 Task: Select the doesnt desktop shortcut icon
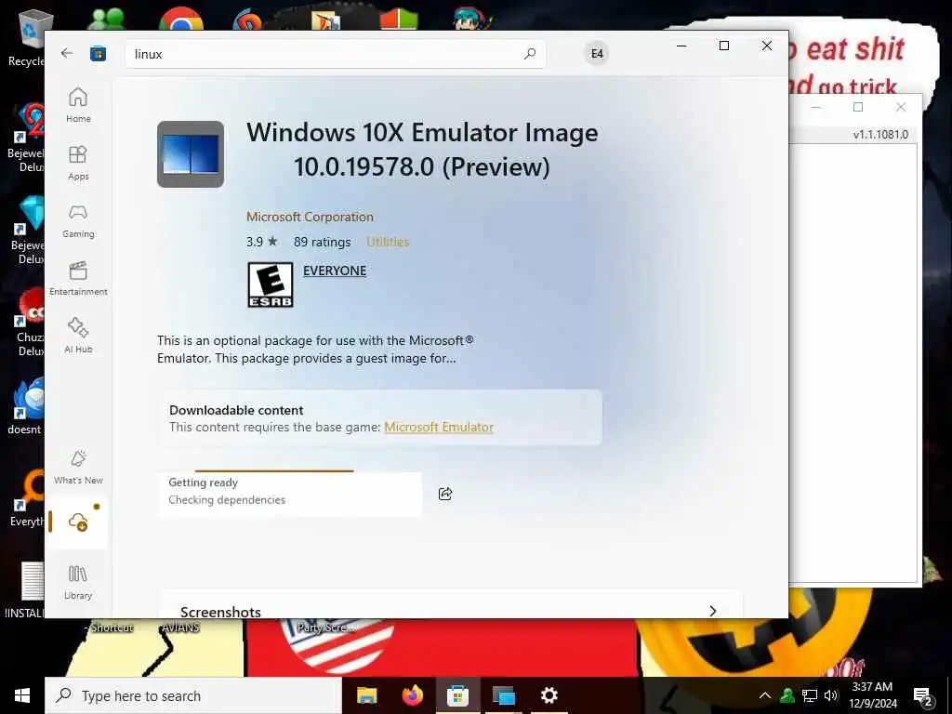27,406
